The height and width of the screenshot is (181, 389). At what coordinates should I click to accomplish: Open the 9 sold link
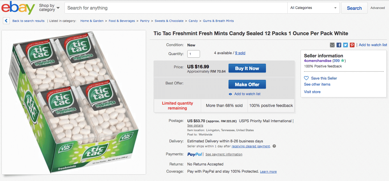(x=240, y=53)
